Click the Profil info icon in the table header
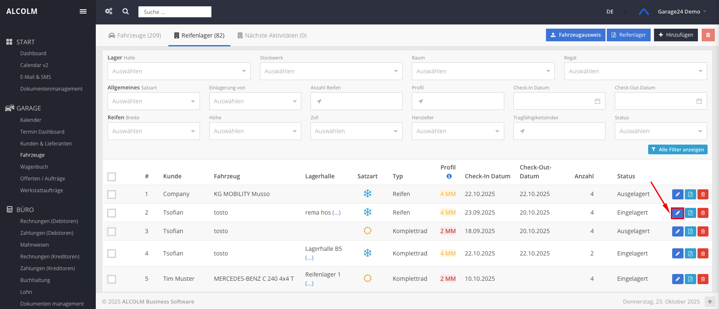This screenshot has width=719, height=309. [449, 176]
